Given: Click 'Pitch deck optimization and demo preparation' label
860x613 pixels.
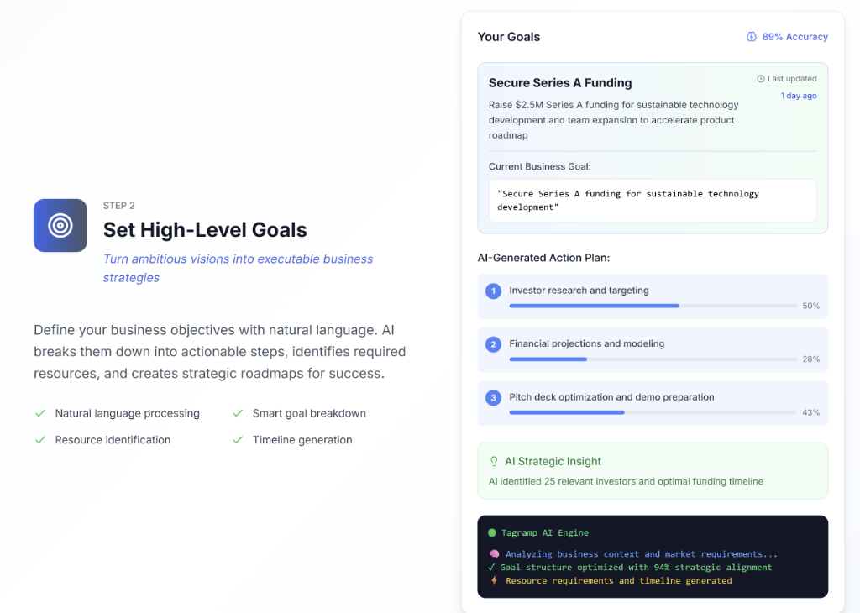Looking at the screenshot, I should (611, 397).
